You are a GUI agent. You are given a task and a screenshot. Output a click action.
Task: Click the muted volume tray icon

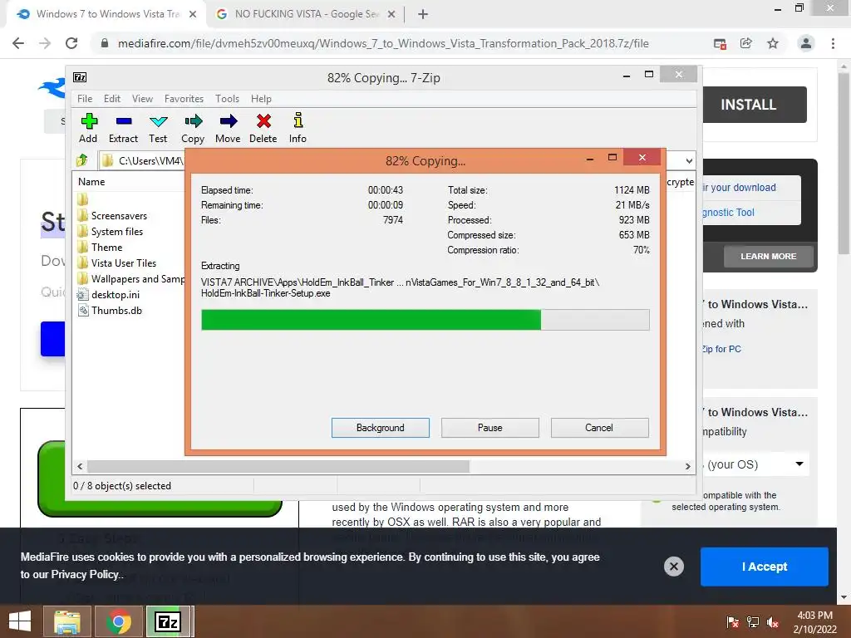pyautogui.click(x=773, y=622)
